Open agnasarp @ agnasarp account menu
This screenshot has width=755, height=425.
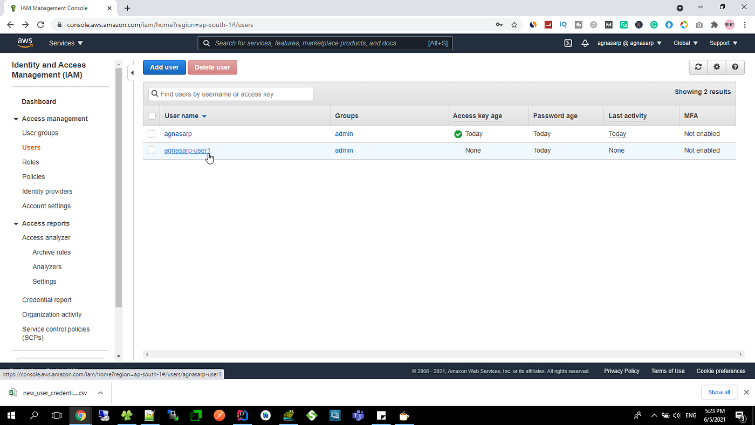pos(629,43)
